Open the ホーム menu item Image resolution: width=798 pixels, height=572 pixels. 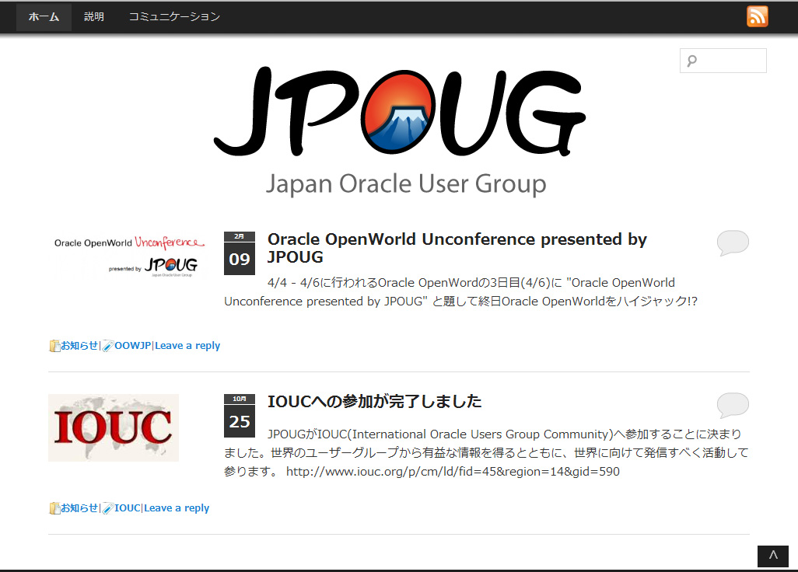[44, 17]
